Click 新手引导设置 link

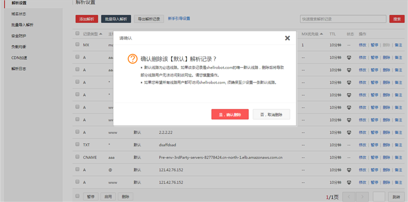tap(179, 18)
